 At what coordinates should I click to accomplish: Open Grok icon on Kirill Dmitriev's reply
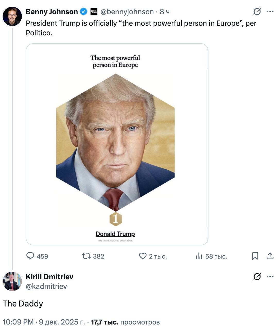point(257,277)
